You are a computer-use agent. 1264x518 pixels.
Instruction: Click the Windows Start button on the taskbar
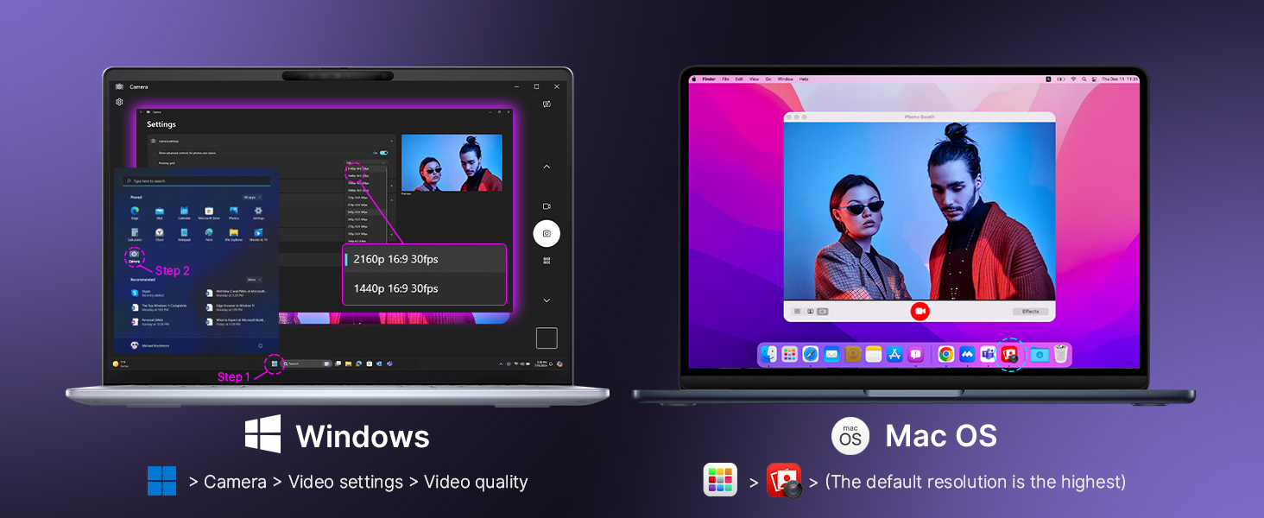[275, 363]
